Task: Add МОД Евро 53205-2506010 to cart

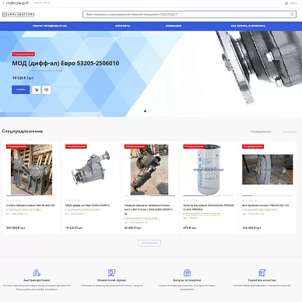Action: [37, 90]
